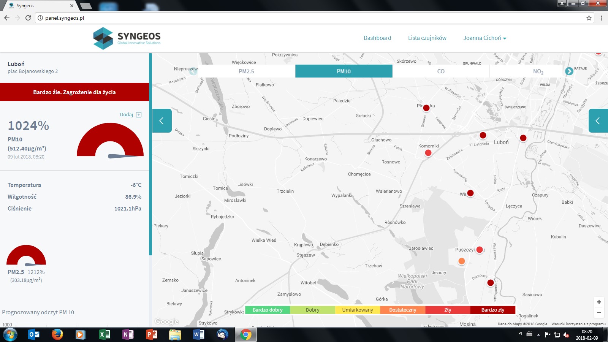The width and height of the screenshot is (608, 342).
Task: Open the Dashboard page
Action: [x=377, y=38]
